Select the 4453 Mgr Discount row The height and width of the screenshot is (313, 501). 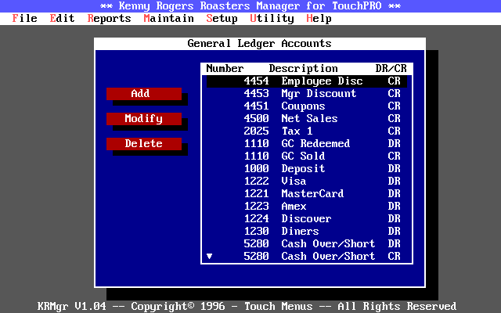pyautogui.click(x=307, y=94)
